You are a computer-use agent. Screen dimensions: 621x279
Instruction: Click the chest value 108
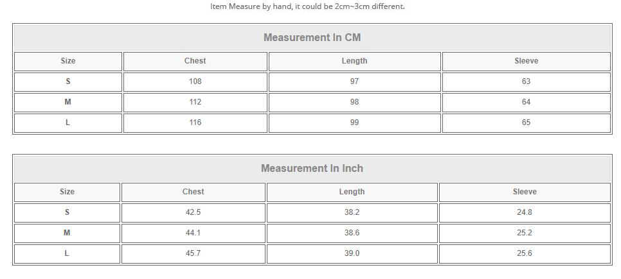pos(195,81)
